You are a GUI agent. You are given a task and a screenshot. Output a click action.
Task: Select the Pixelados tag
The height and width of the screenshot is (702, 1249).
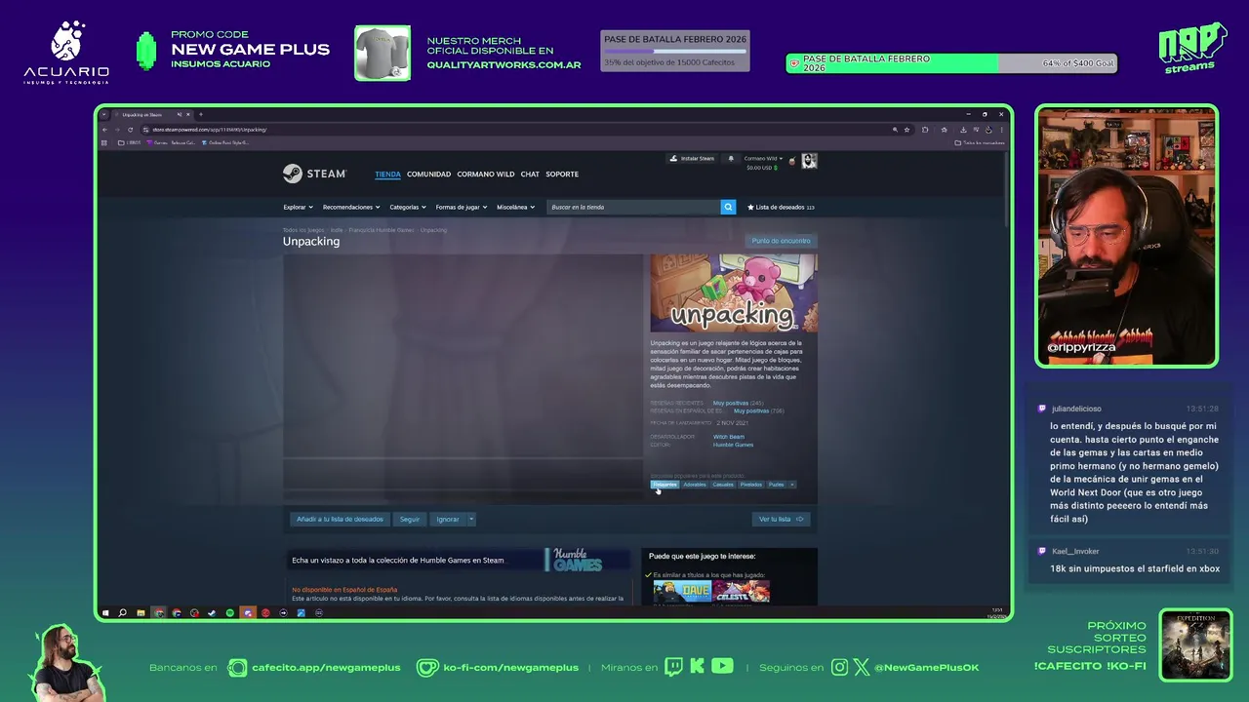click(x=750, y=485)
